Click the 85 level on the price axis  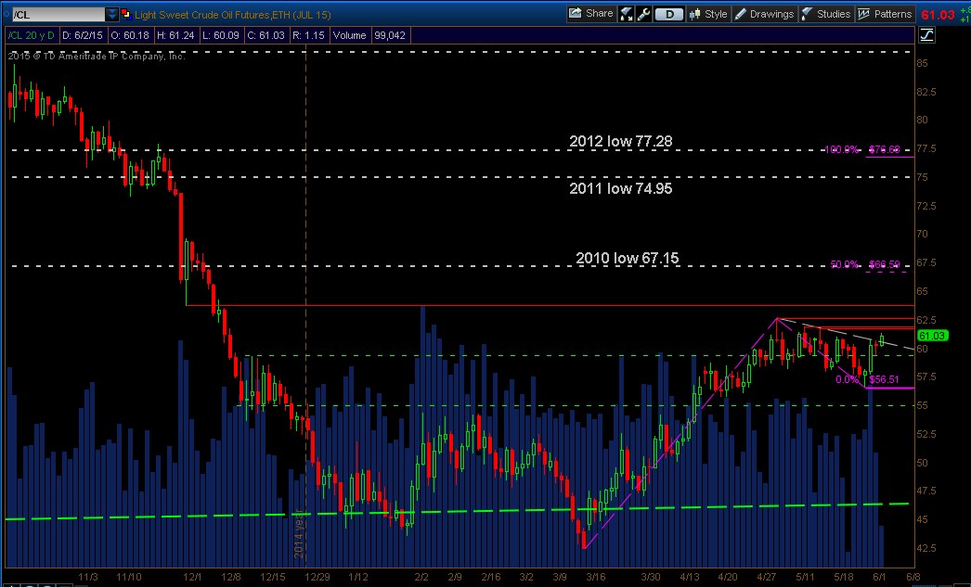(x=923, y=63)
